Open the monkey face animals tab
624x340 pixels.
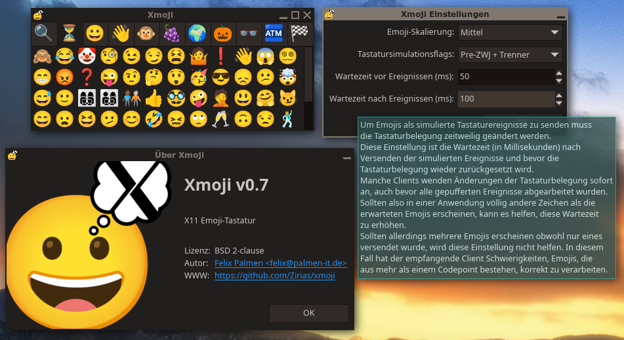click(x=146, y=33)
